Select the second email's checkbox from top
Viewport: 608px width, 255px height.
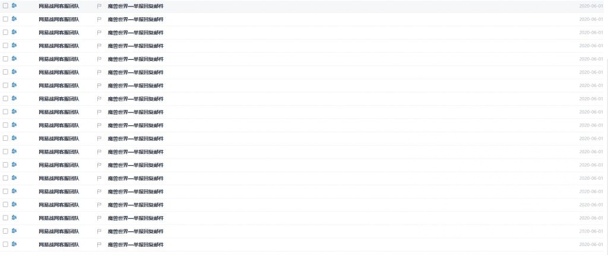5,19
